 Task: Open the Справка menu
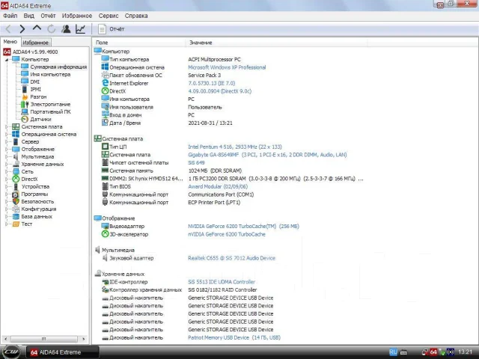(x=136, y=16)
